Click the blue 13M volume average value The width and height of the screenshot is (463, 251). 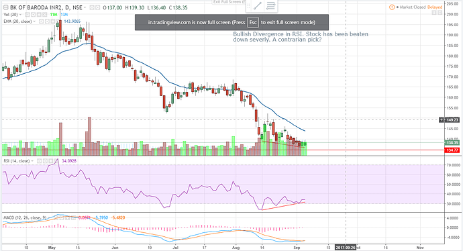point(64,15)
